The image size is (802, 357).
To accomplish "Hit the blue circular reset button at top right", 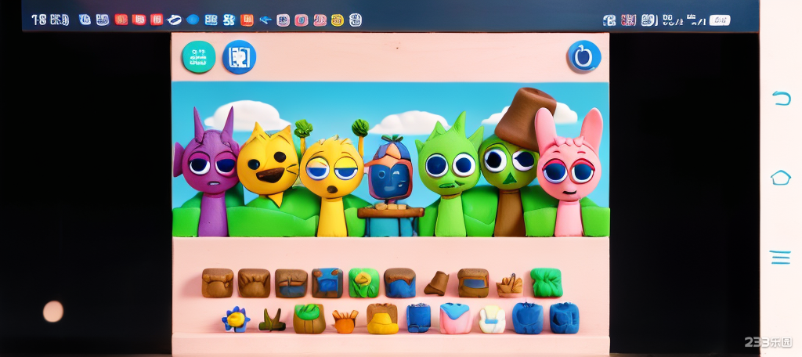I will (583, 56).
